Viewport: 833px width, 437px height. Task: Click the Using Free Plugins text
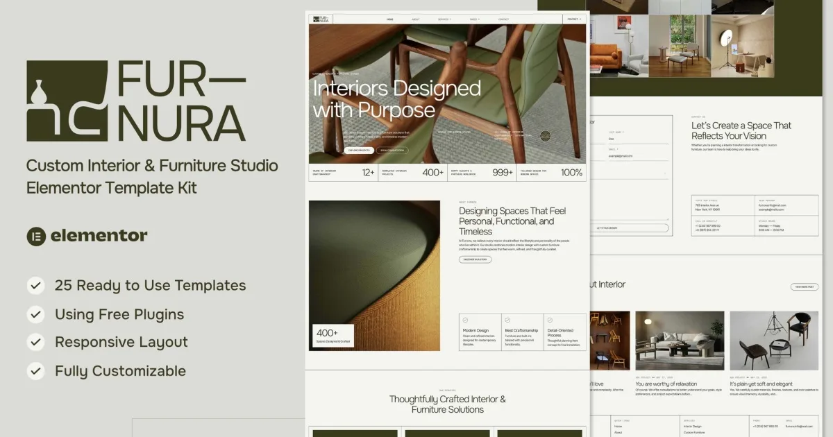click(x=119, y=314)
